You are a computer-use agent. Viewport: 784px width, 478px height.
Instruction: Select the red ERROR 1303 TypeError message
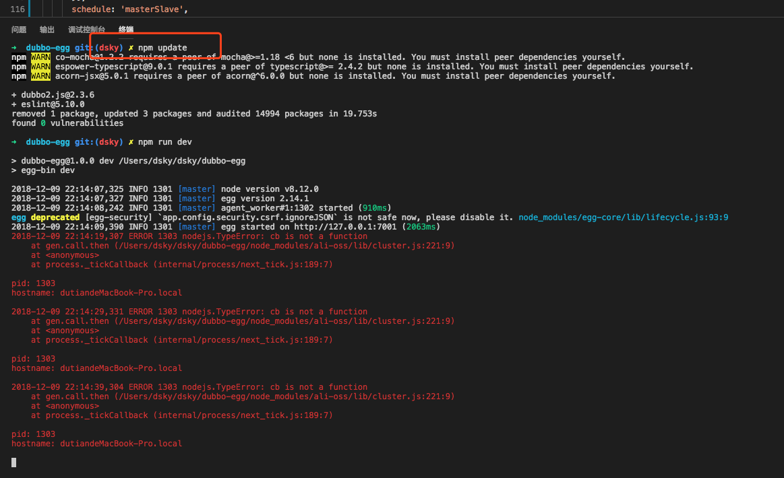(x=189, y=236)
